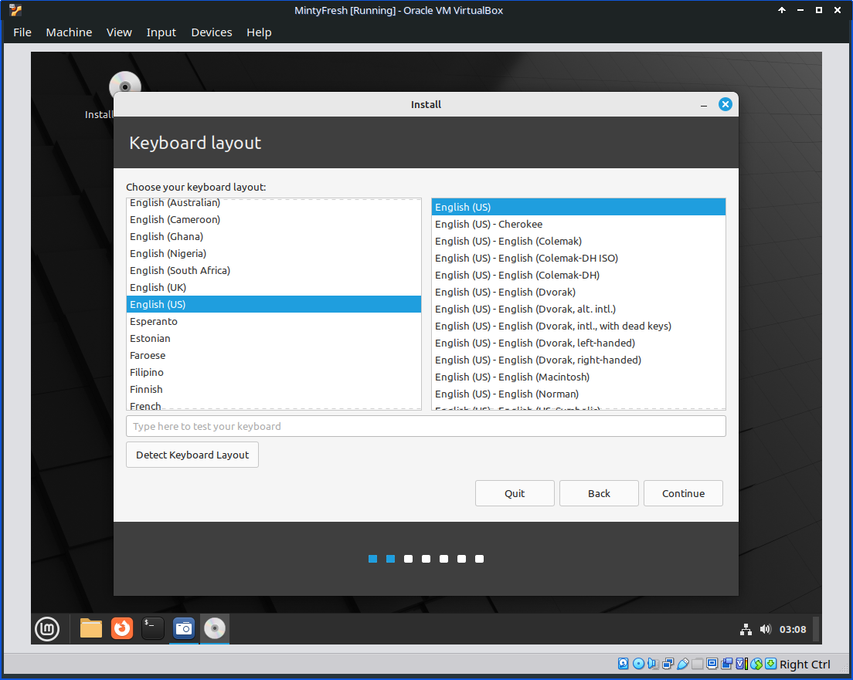
Task: Click the screenshot tool taskbar icon
Action: pyautogui.click(x=184, y=628)
